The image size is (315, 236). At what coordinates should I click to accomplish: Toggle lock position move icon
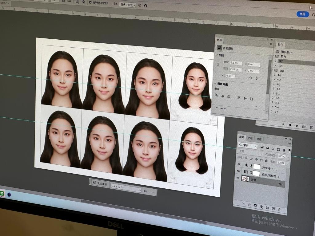pos(256,159)
